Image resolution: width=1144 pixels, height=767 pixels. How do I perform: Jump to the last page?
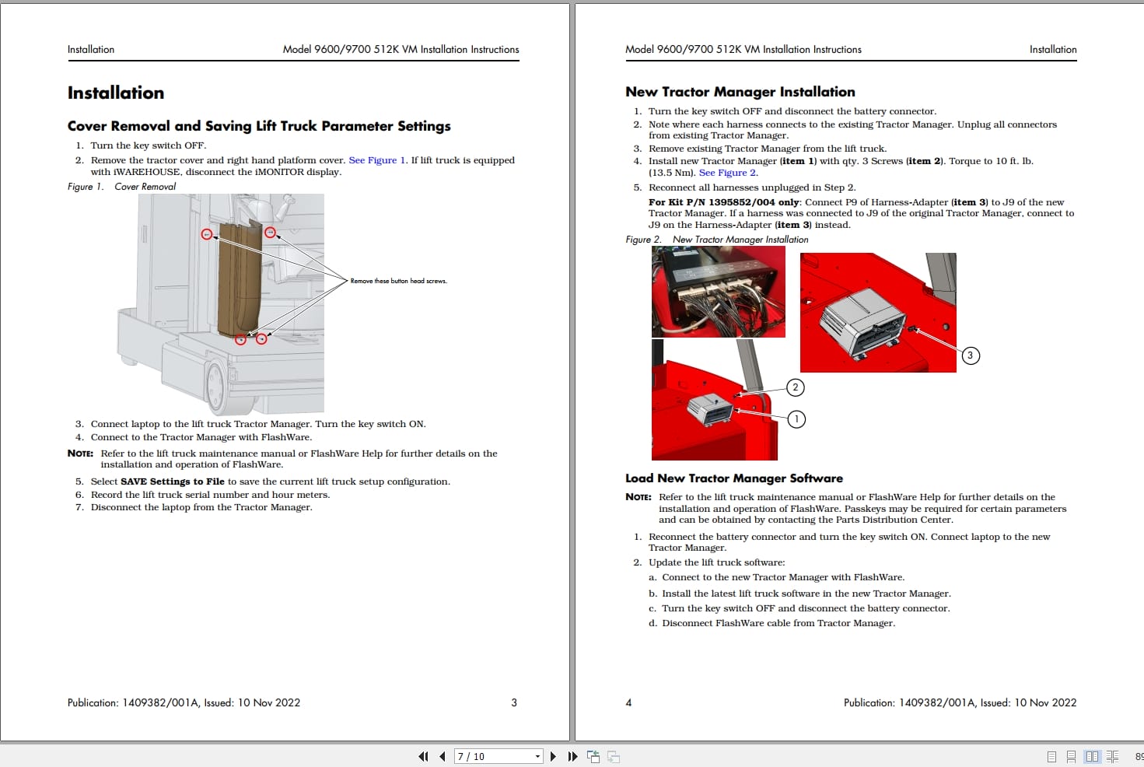[573, 756]
